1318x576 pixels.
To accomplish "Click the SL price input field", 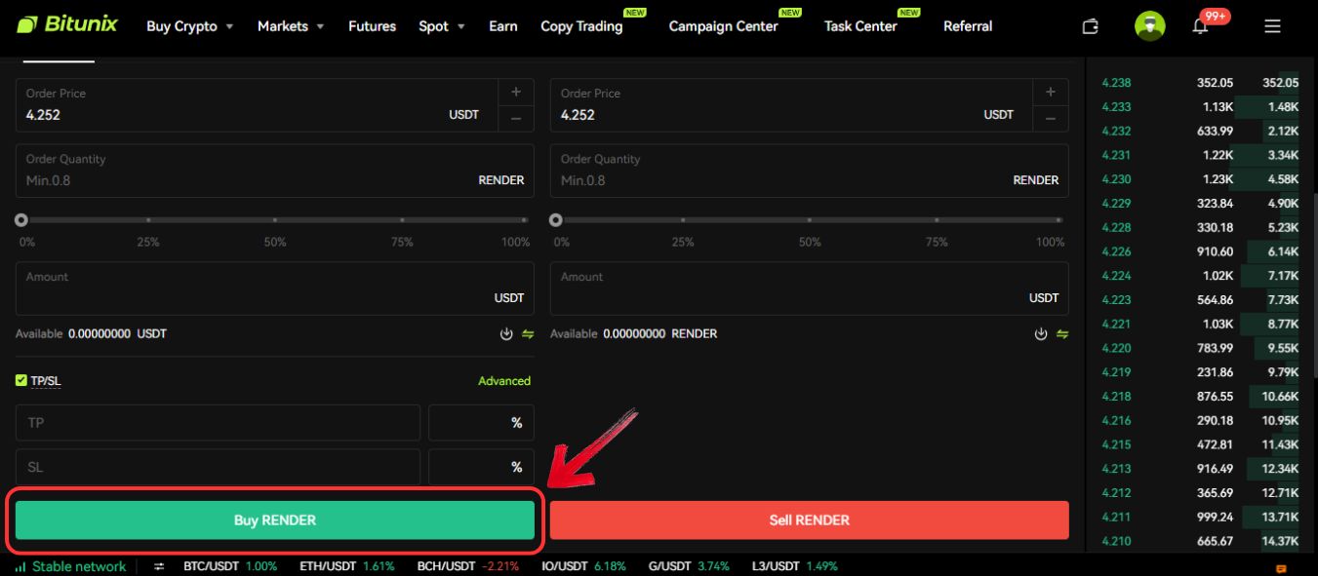I will click(x=218, y=467).
